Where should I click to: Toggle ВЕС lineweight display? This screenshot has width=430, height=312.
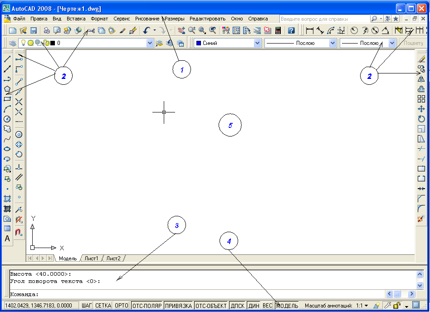click(267, 305)
